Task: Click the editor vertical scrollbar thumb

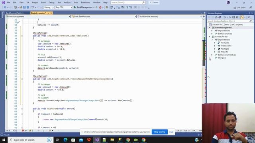Action: (204, 53)
